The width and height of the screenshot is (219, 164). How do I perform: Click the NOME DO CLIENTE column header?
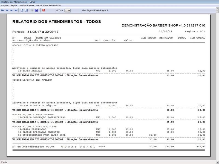(x=49, y=38)
